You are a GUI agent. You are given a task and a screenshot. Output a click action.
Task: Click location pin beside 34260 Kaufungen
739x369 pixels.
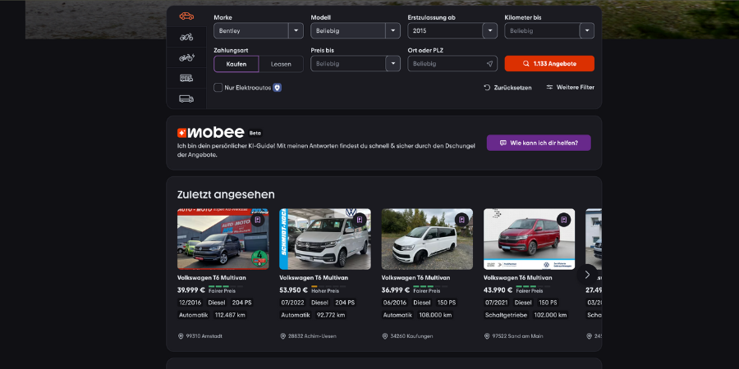coord(384,336)
